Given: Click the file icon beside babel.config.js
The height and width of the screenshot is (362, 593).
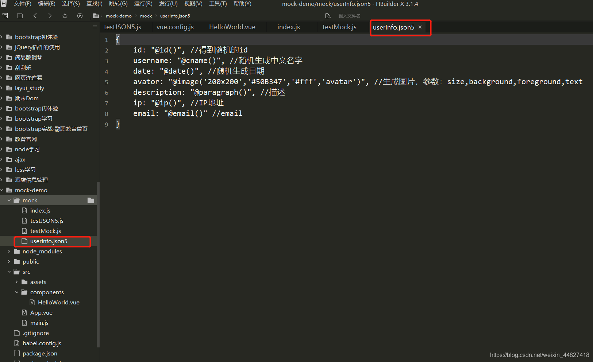Looking at the screenshot, I should point(16,343).
